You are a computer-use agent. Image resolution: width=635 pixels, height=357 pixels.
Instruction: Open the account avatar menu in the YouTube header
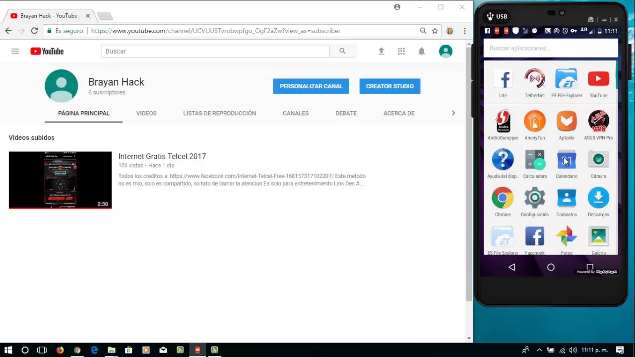(445, 51)
